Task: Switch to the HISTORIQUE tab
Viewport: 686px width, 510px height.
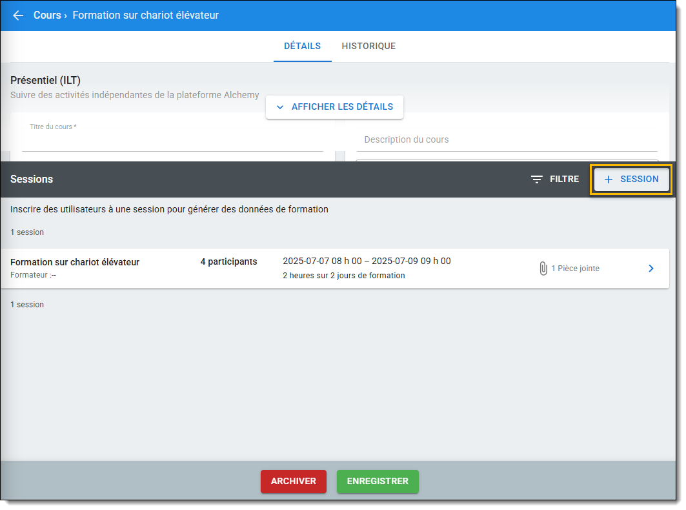Action: click(368, 46)
